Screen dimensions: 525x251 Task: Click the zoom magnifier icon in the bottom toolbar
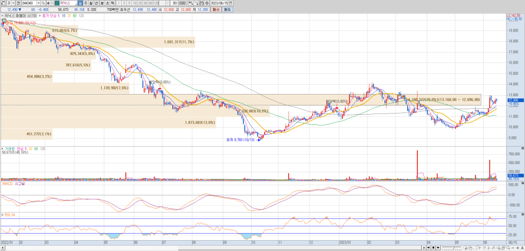tap(508, 248)
